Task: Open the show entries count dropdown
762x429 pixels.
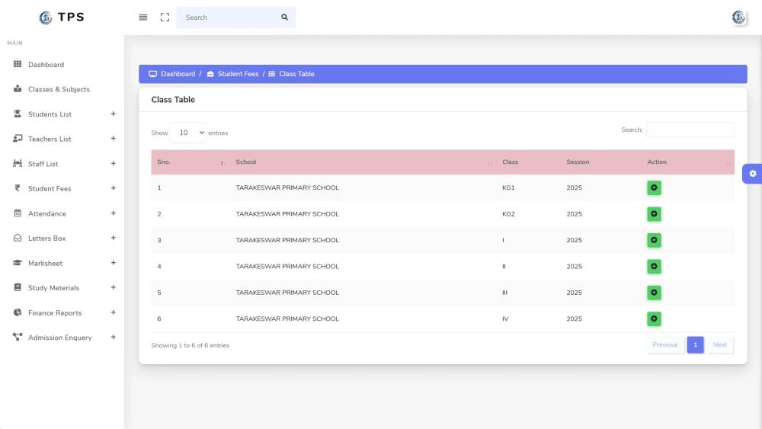Action: 188,133
